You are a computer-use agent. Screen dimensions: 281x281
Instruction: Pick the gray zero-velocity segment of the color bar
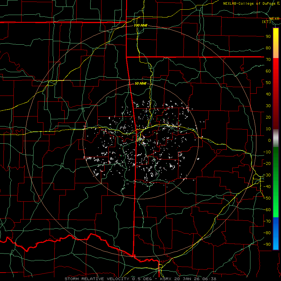point(276,138)
